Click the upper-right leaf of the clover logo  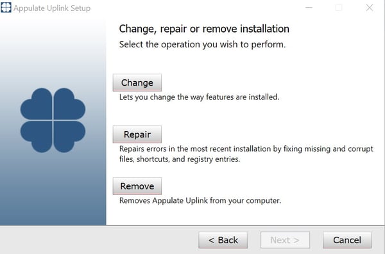[x=69, y=104]
